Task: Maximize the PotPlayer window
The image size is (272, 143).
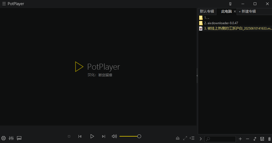Action: click(255, 4)
